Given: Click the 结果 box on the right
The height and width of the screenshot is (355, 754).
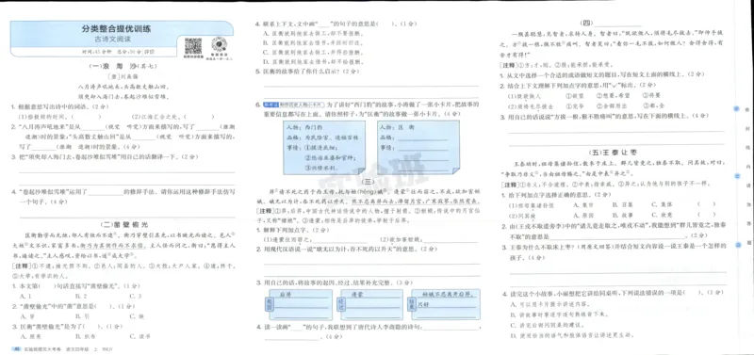Looking at the screenshot, I should pos(445,304).
